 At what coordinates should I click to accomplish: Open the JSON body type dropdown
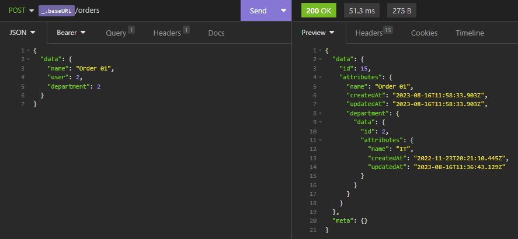tap(23, 33)
